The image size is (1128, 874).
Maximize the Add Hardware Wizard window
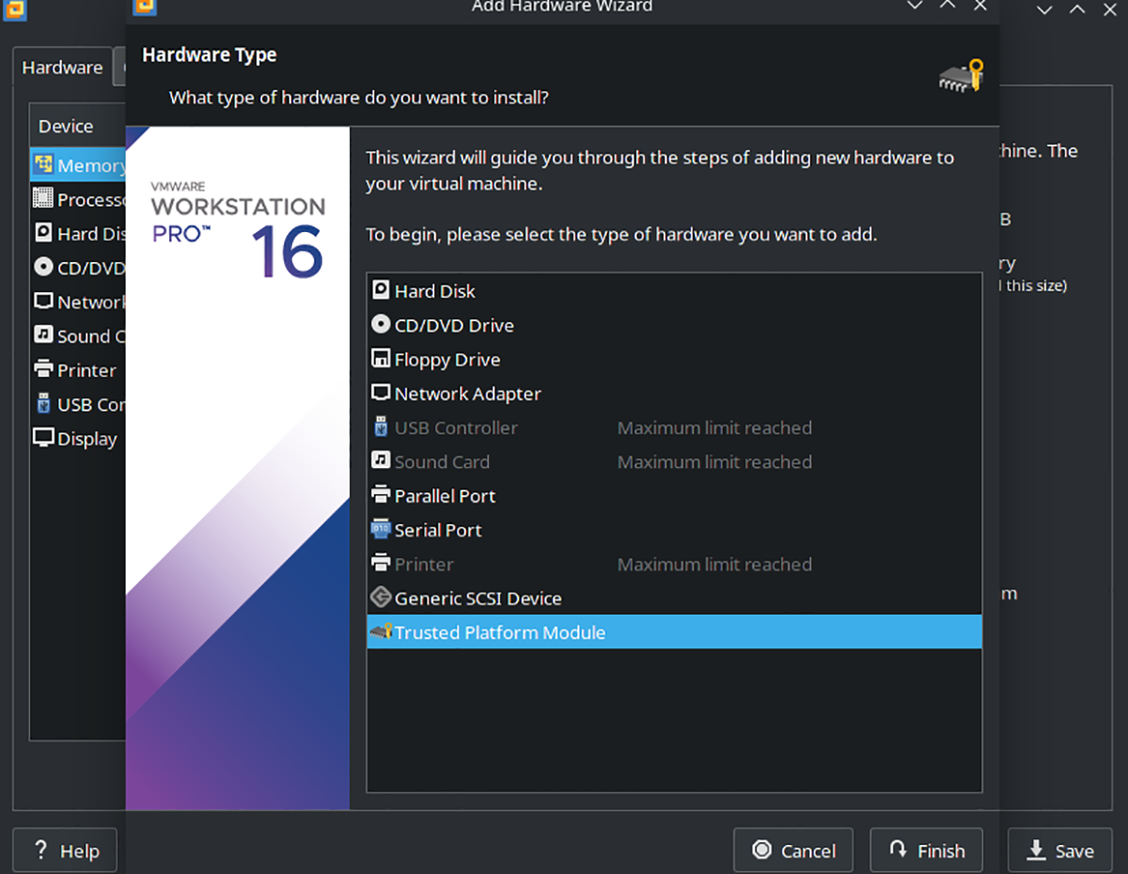point(948,6)
